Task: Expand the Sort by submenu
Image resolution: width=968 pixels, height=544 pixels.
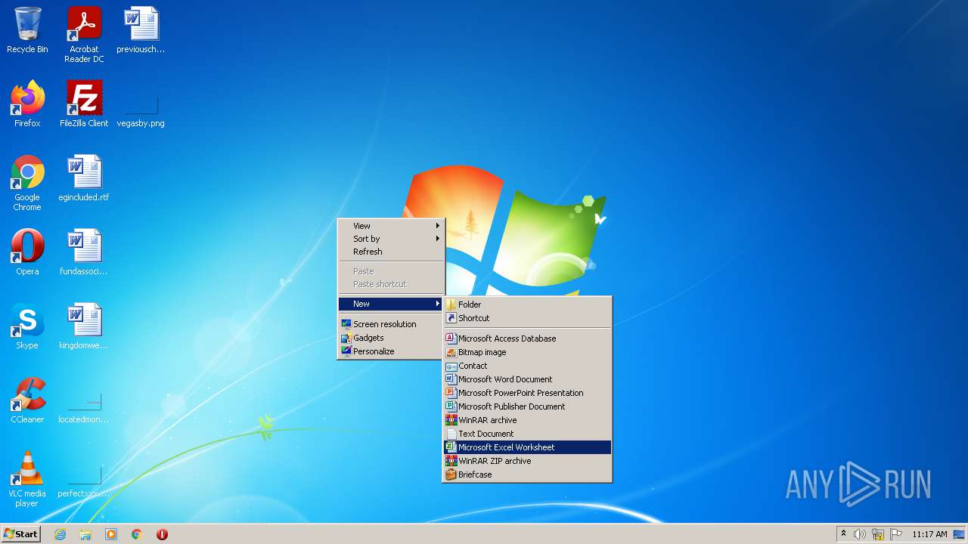Action: 391,239
